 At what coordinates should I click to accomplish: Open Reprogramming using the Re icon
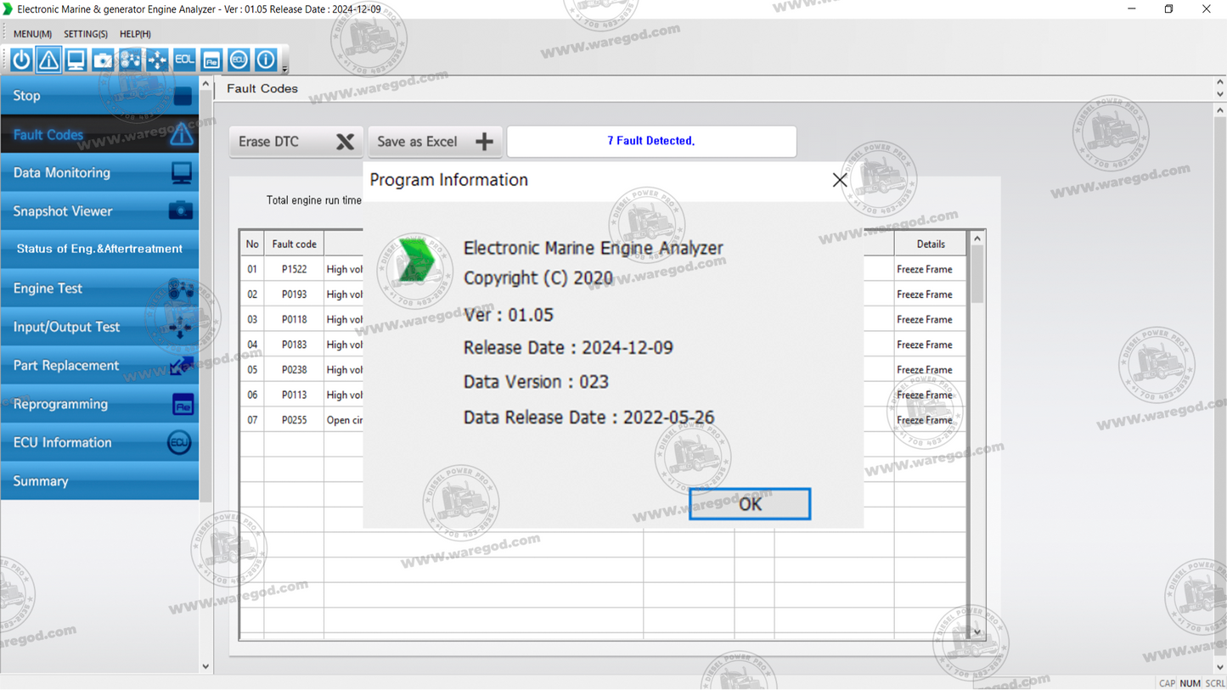coord(211,59)
